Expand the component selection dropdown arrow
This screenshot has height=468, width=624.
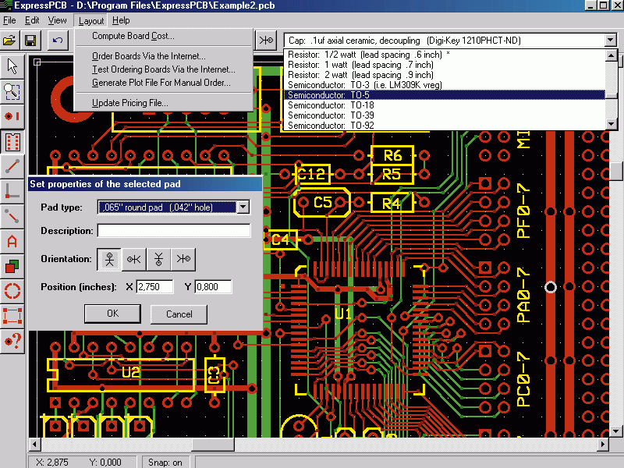[x=611, y=41]
